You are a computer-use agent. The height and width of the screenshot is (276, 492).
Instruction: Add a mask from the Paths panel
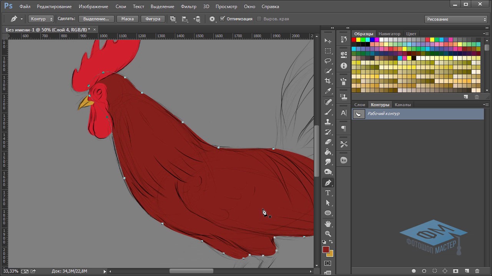pyautogui.click(x=456, y=271)
